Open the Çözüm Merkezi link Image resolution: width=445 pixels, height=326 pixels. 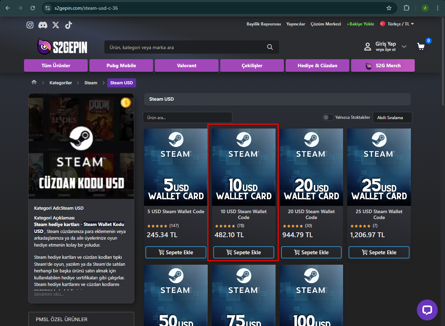pos(326,24)
